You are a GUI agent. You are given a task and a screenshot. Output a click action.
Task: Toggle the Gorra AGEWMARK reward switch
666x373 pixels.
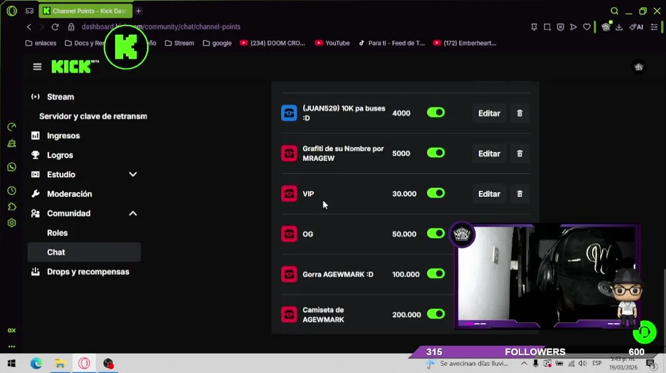tap(436, 274)
